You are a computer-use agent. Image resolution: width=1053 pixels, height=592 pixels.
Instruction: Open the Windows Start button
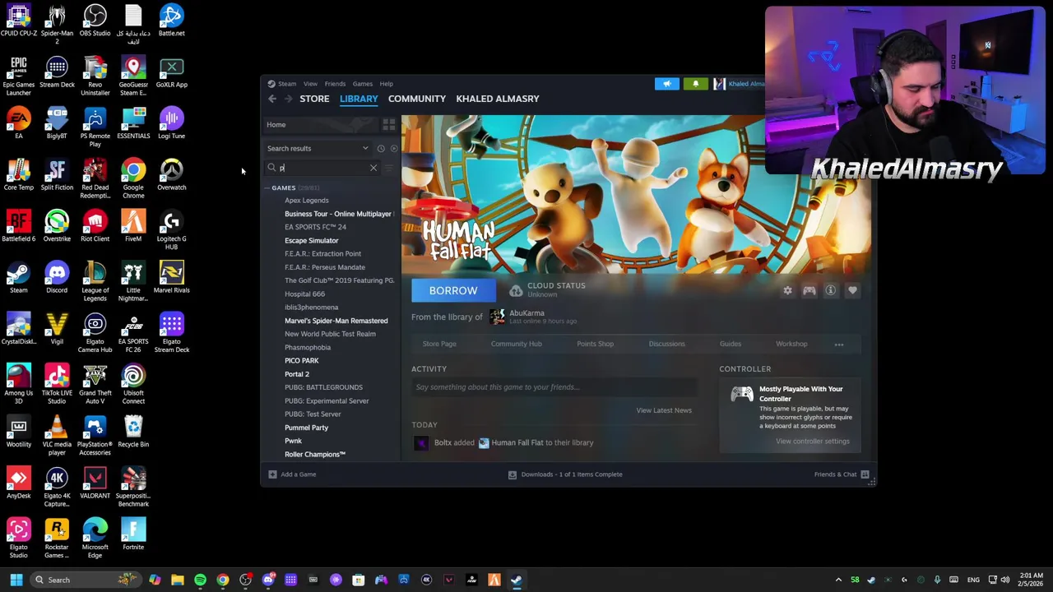coord(16,580)
